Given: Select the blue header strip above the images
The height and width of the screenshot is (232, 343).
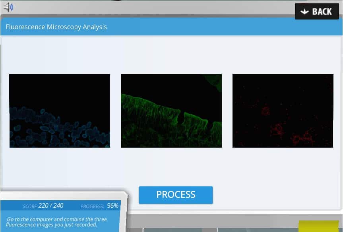Looking at the screenshot, I should [171, 27].
